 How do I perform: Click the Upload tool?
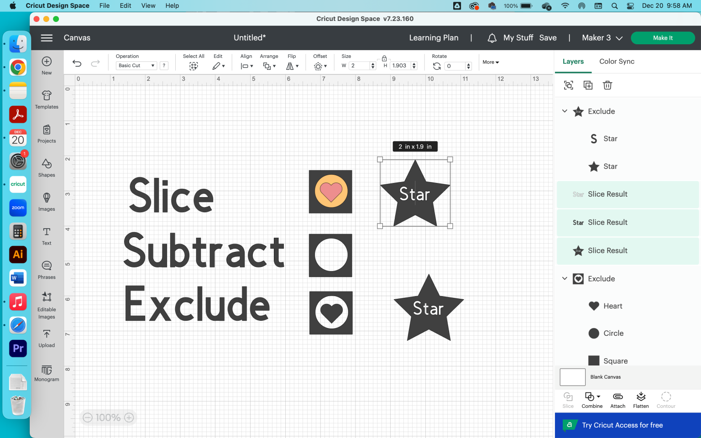46,339
